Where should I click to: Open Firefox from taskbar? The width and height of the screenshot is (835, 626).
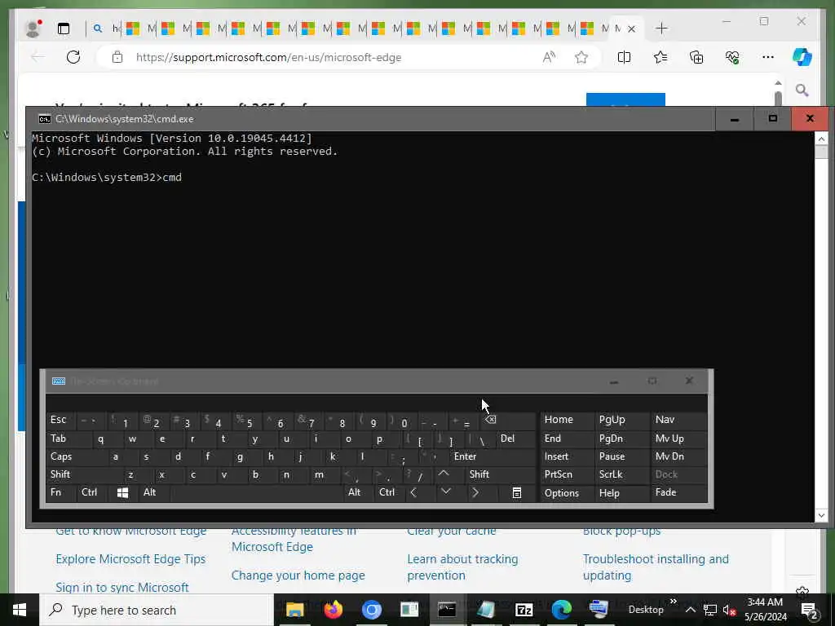[x=334, y=610]
